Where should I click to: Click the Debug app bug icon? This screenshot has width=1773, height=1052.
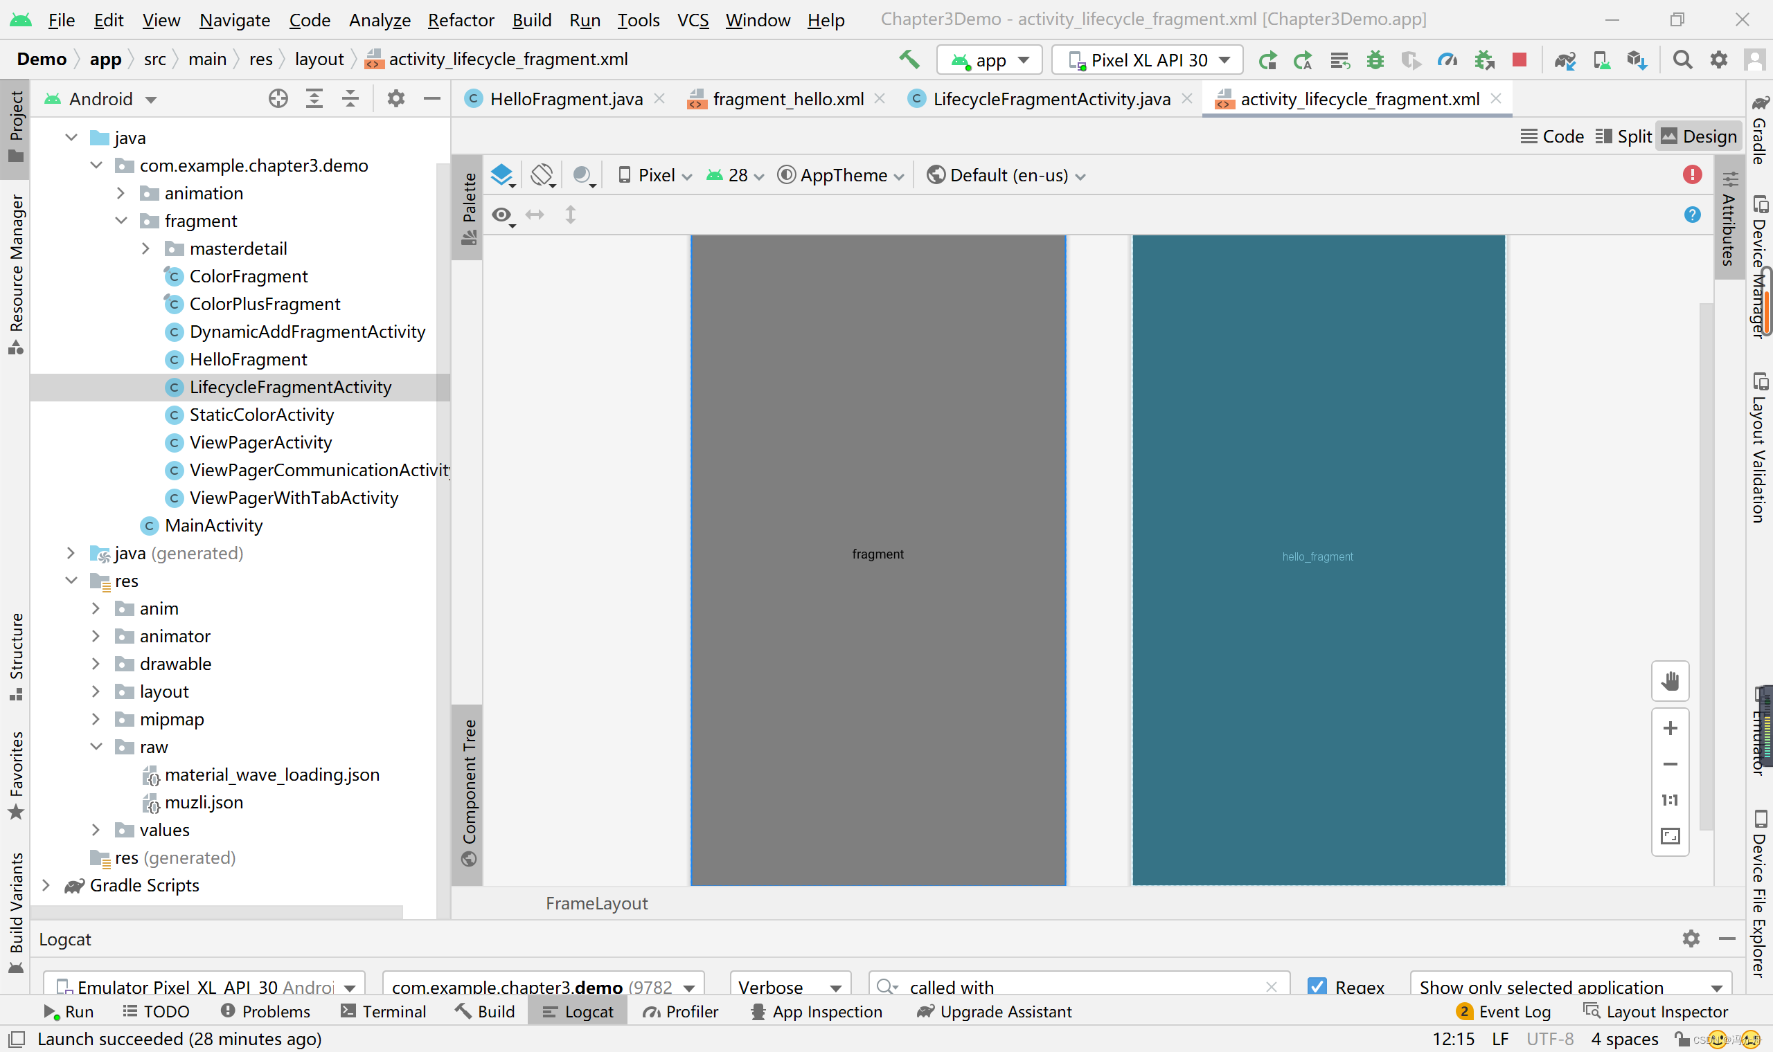[1375, 60]
